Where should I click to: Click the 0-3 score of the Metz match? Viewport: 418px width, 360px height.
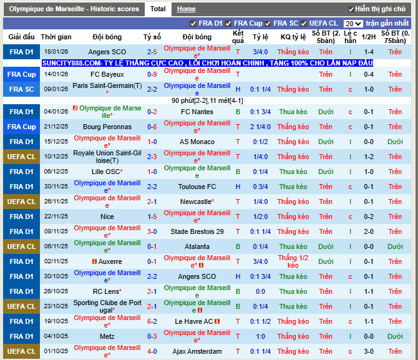tap(152, 336)
